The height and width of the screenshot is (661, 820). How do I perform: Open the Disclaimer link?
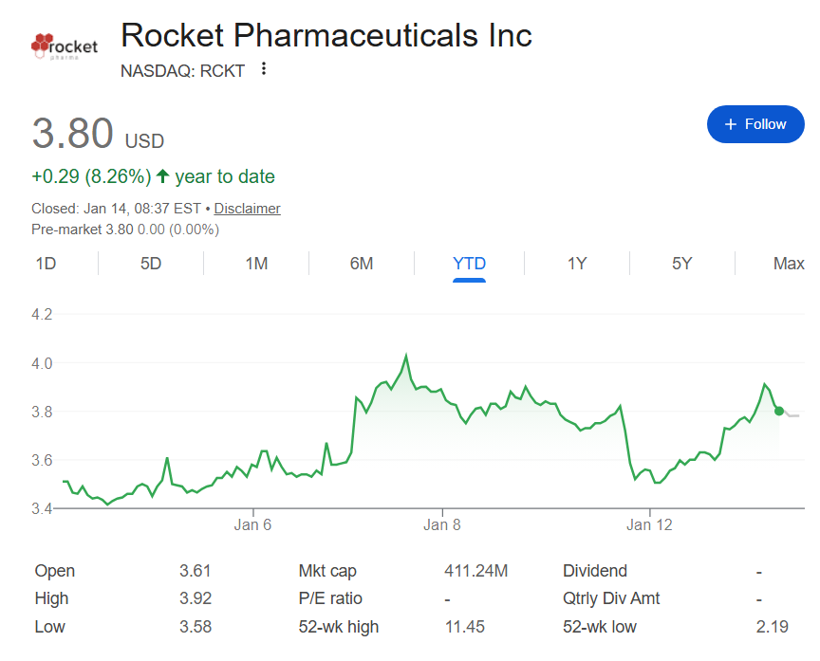(x=247, y=209)
